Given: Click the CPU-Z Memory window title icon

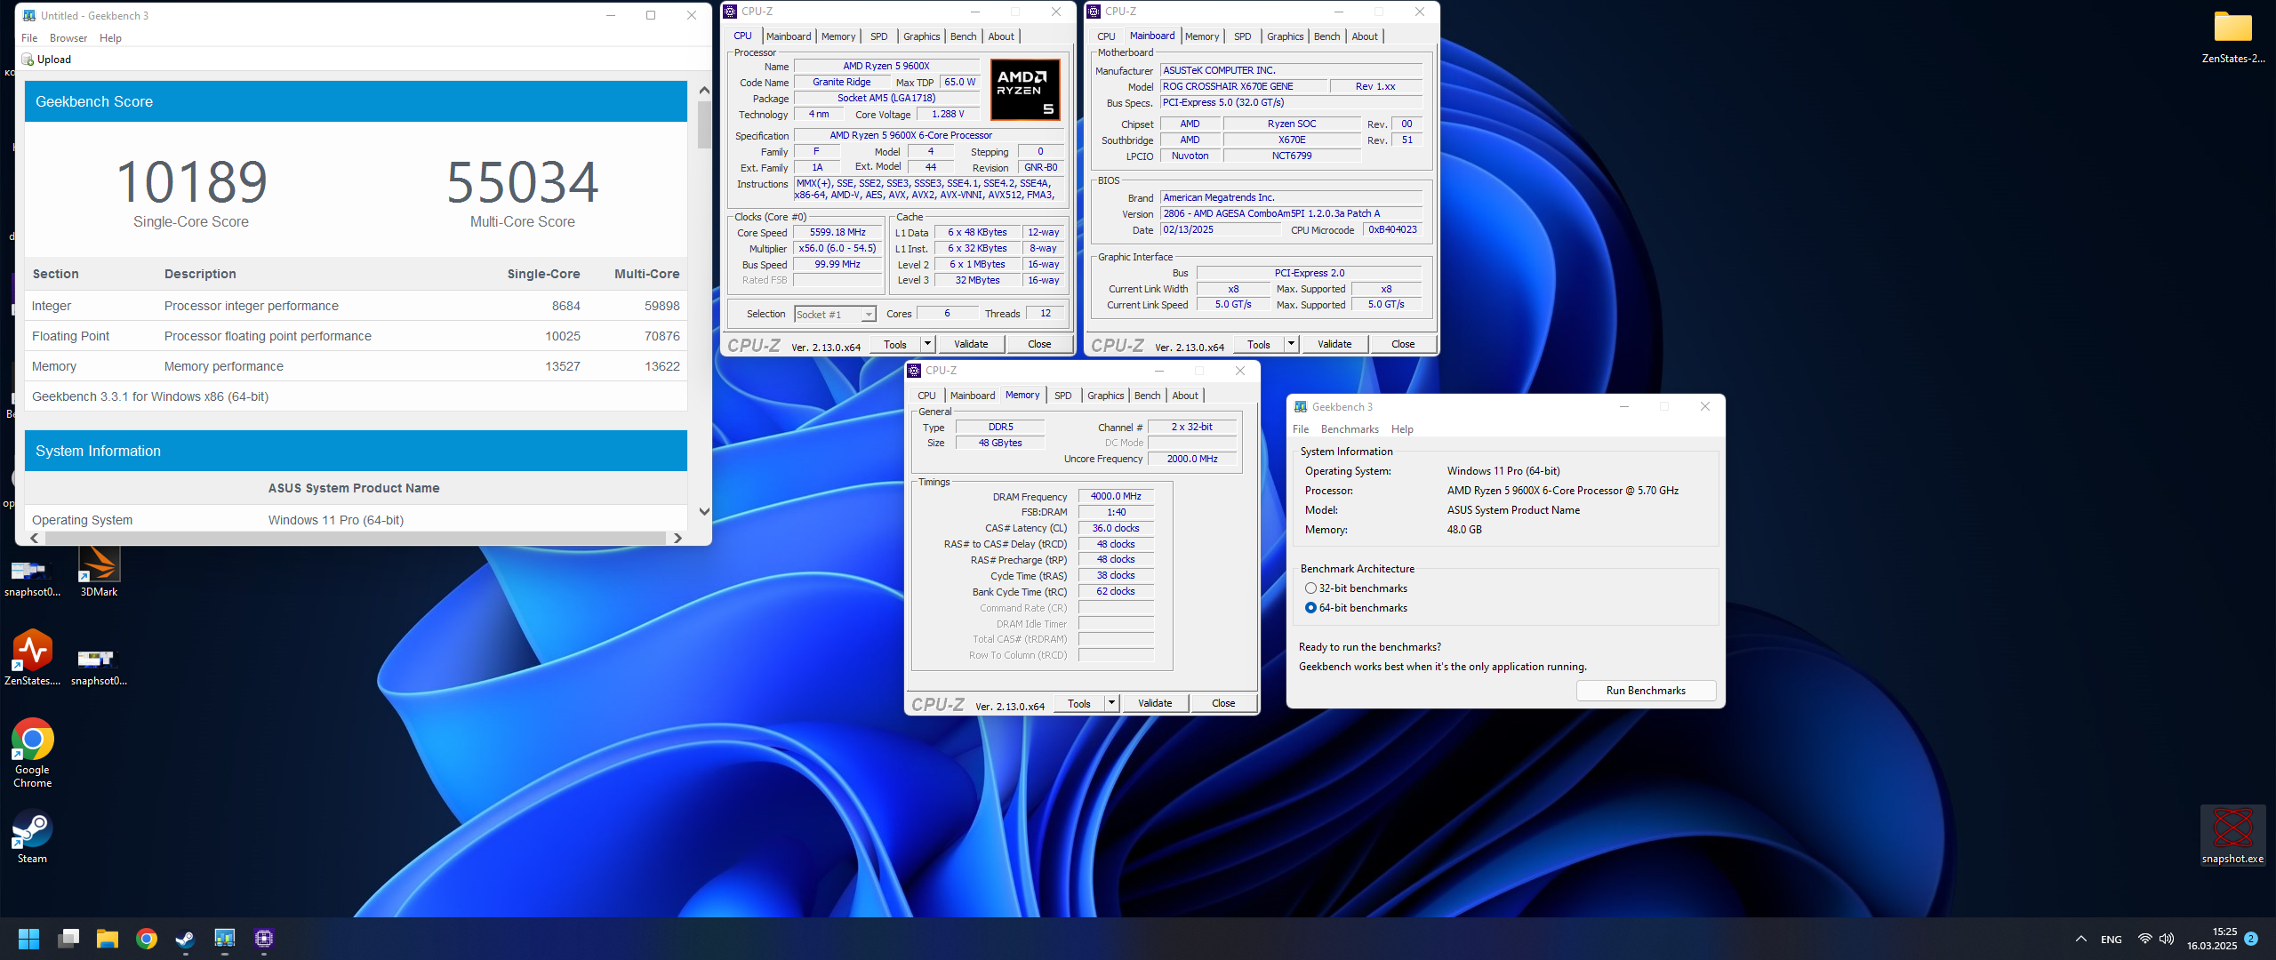Looking at the screenshot, I should click(x=914, y=371).
